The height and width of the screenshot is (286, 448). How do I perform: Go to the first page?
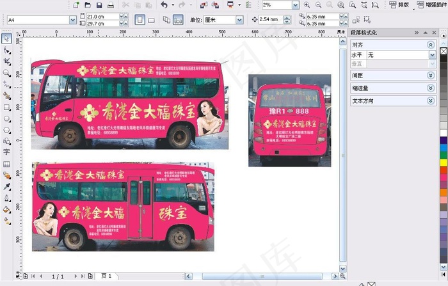pos(33,276)
